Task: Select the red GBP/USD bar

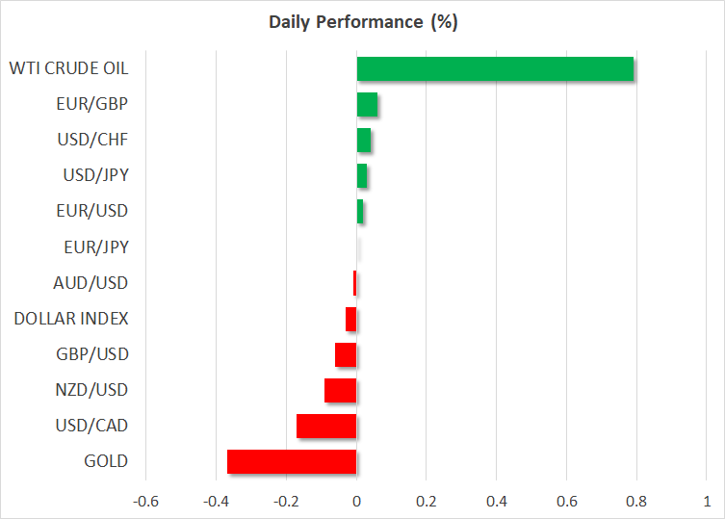Action: point(346,354)
